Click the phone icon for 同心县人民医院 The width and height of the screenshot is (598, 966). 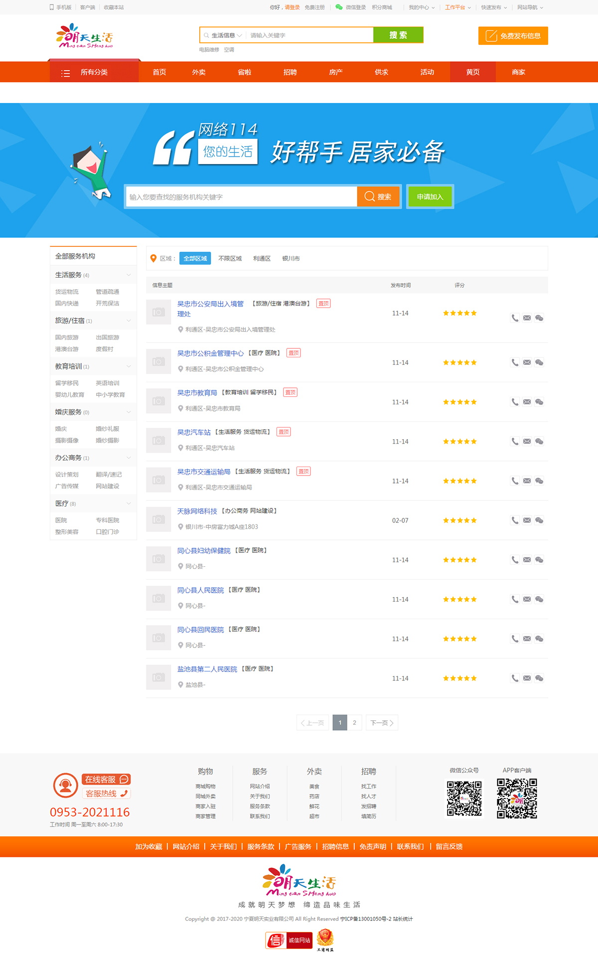point(515,599)
